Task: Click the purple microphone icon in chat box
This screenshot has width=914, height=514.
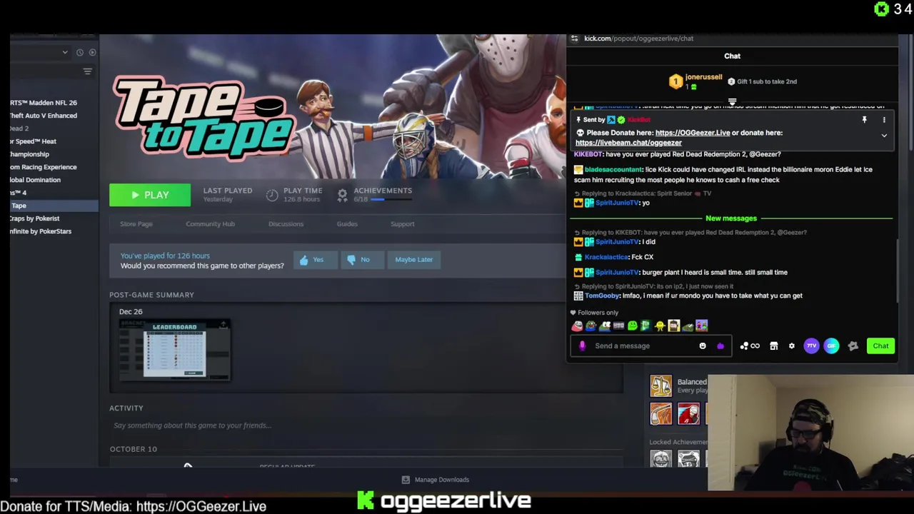Action: (x=582, y=346)
